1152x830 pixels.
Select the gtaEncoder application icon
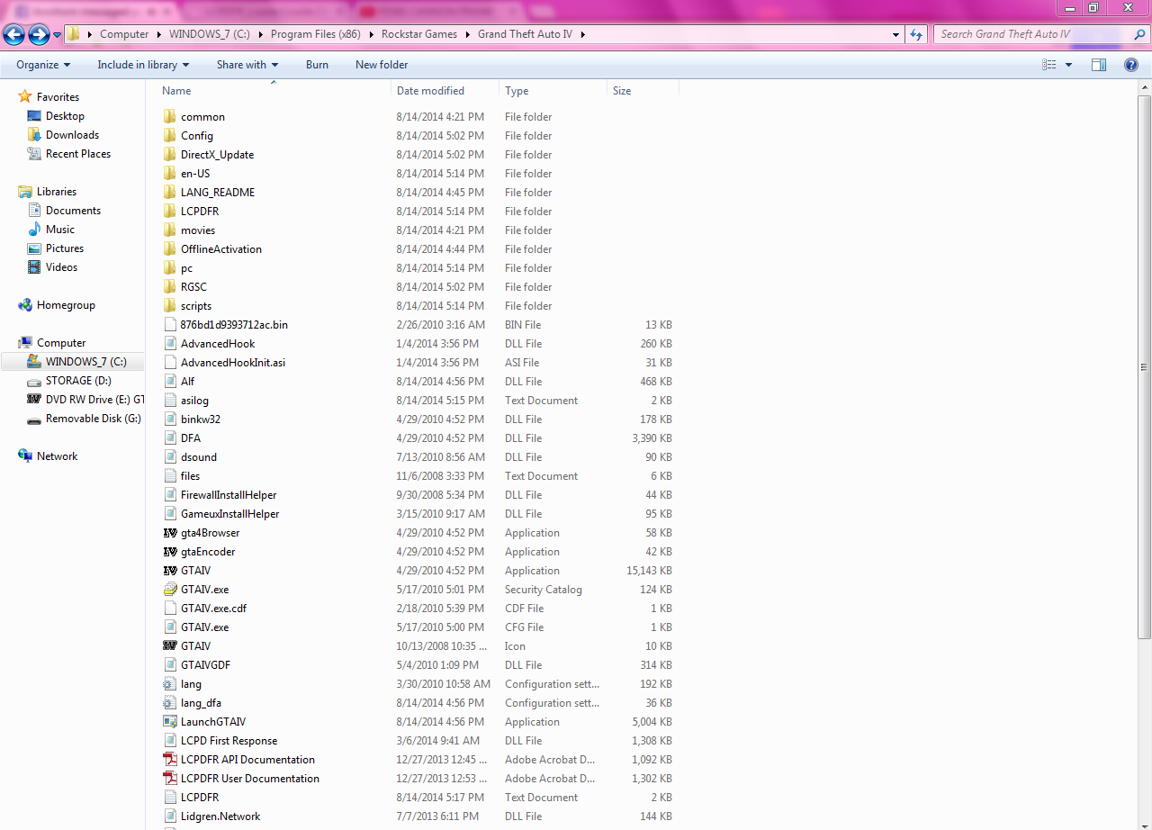tap(170, 552)
